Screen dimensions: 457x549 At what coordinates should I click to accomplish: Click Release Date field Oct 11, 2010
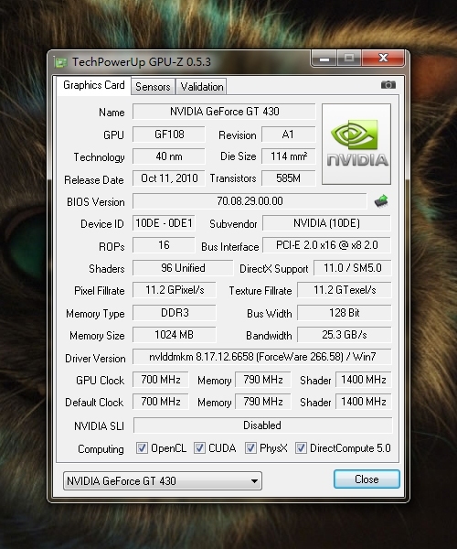tap(169, 178)
